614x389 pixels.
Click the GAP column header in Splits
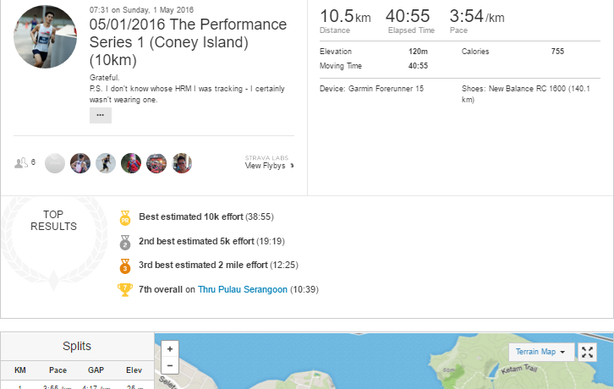(96, 370)
